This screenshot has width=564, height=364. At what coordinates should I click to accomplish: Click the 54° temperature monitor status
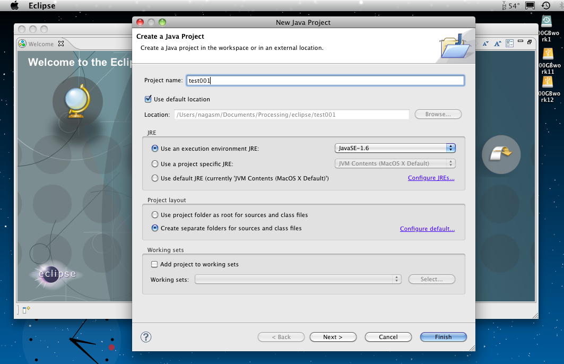[511, 6]
